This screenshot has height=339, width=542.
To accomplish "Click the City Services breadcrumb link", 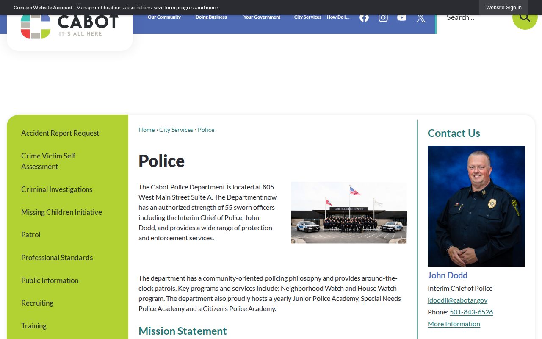I will pos(176,130).
